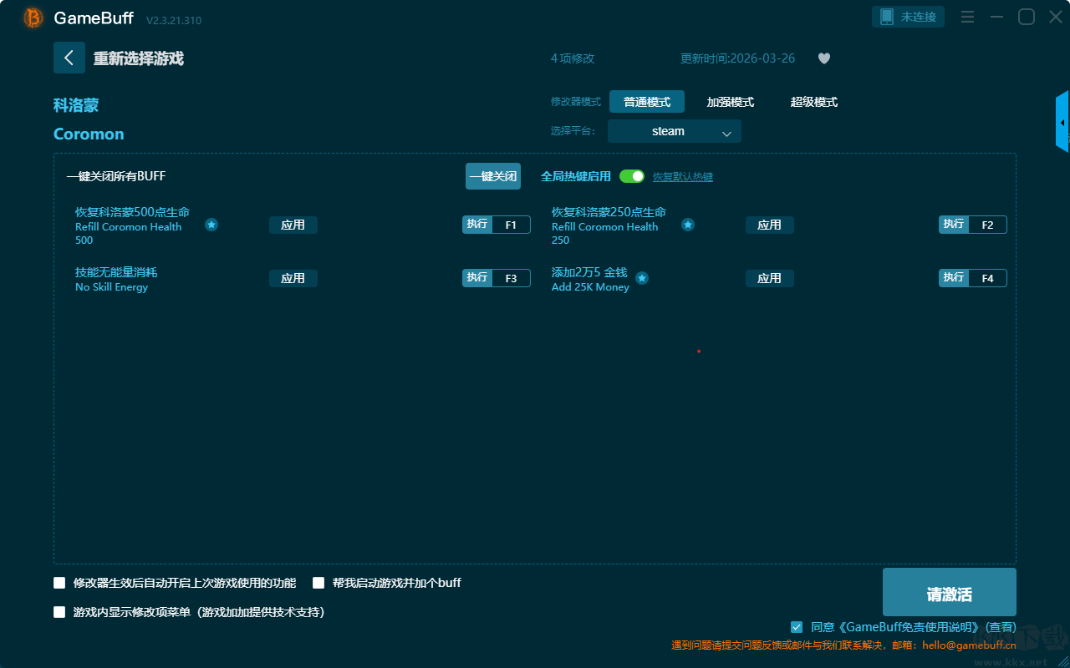The height and width of the screenshot is (668, 1070).
Task: Select 超级模式 trainer mode
Action: coord(813,102)
